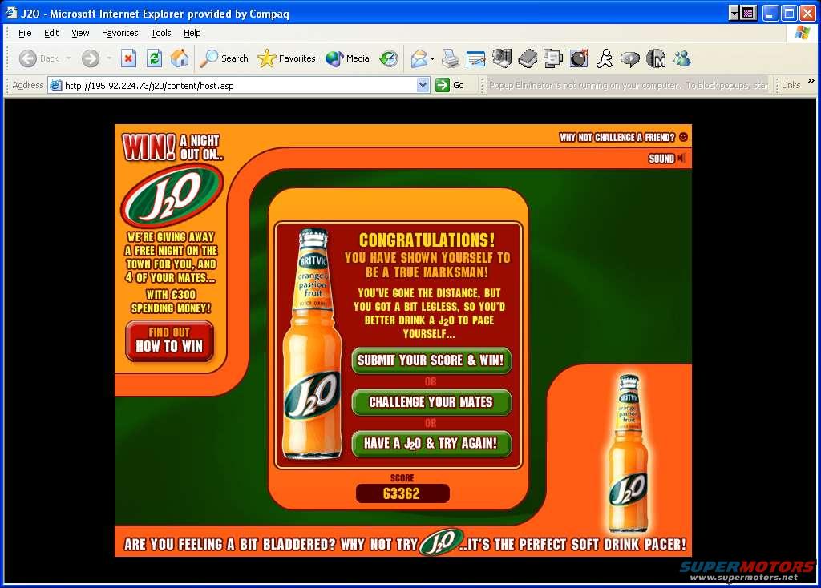Open the Search pane
The width and height of the screenshot is (821, 588).
click(224, 58)
